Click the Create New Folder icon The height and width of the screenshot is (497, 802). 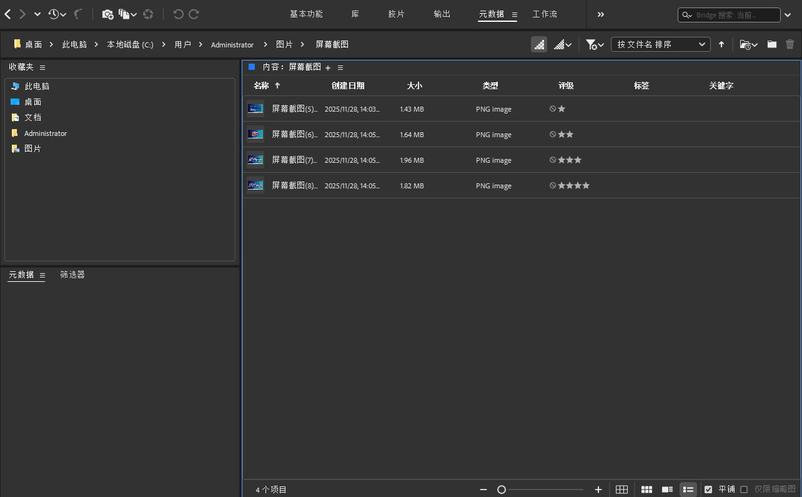click(x=772, y=44)
